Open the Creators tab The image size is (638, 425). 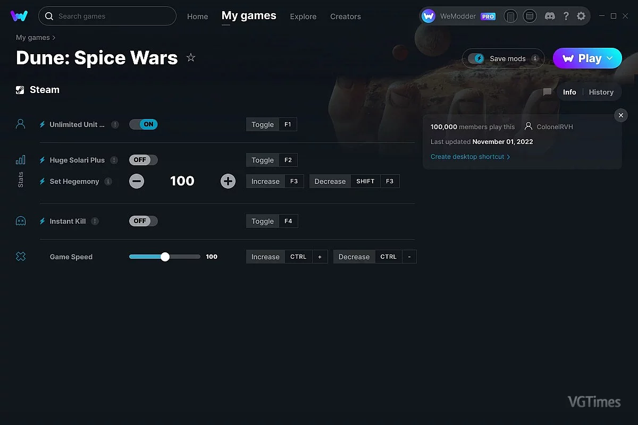(x=346, y=16)
